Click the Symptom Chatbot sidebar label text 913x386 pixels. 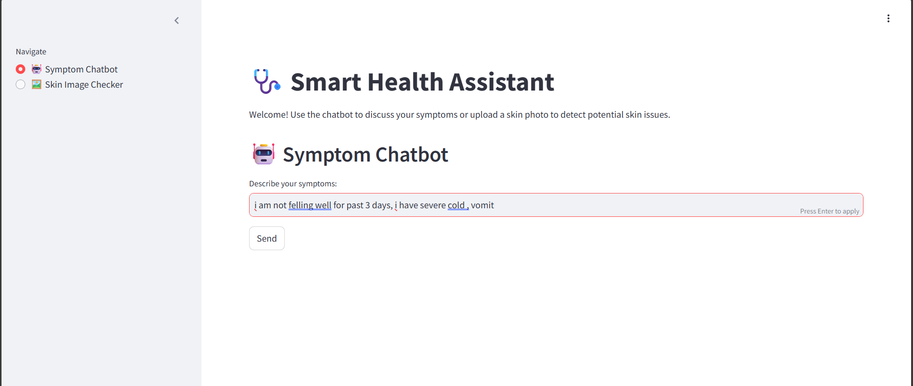coord(81,69)
